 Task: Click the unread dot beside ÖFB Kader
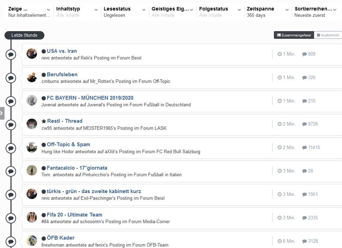pyautogui.click(x=44, y=238)
